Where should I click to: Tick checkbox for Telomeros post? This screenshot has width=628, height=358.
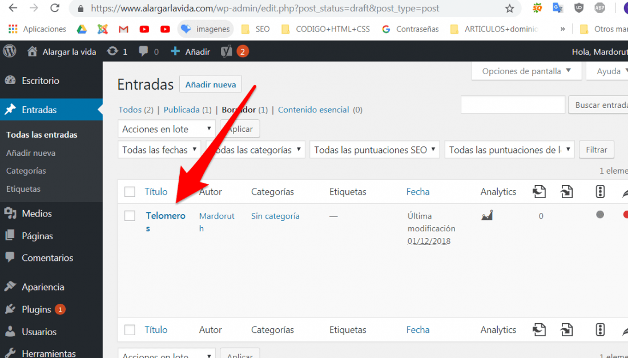130,216
